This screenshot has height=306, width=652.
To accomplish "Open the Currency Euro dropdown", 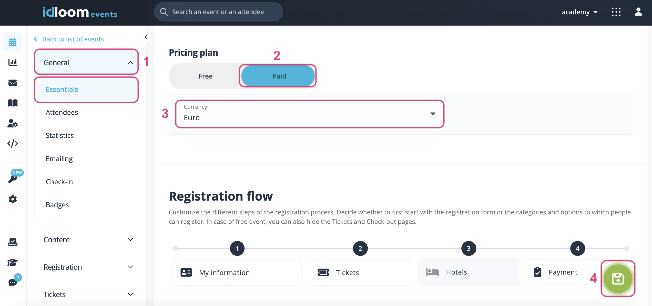I will pyautogui.click(x=310, y=114).
